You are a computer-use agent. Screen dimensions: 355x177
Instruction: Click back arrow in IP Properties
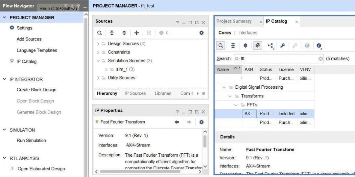pyautogui.click(x=177, y=122)
